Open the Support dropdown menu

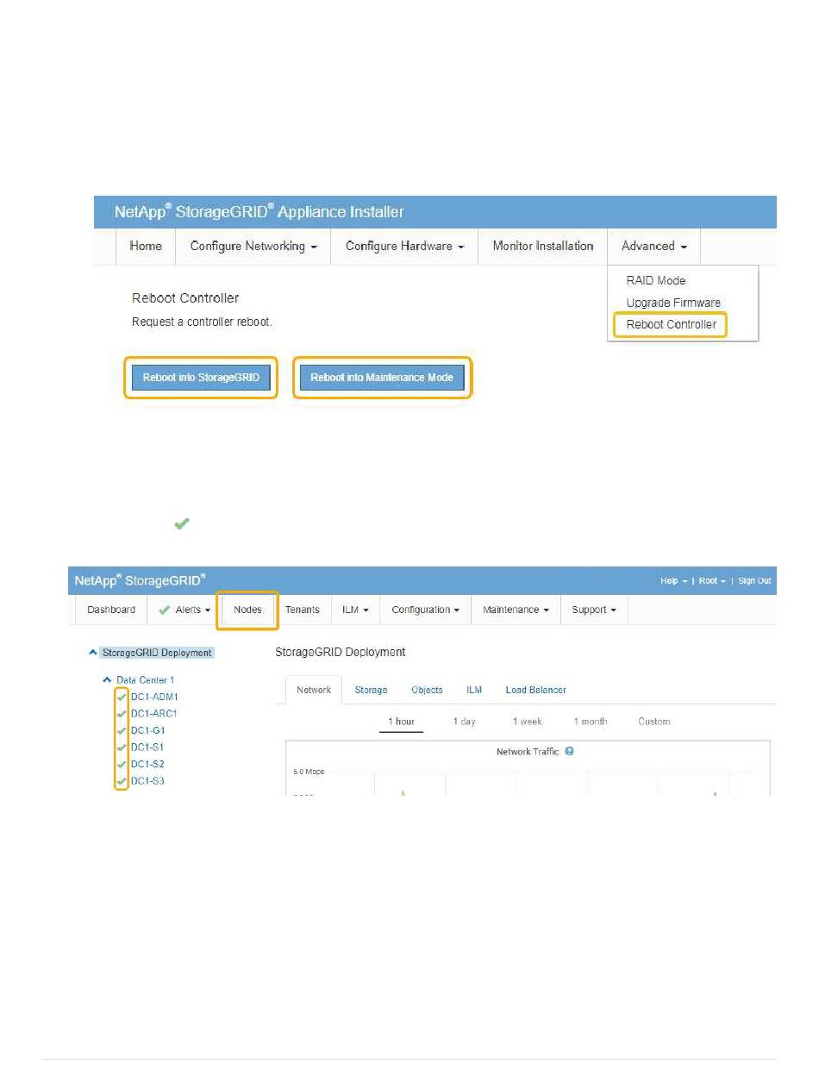[x=594, y=610]
